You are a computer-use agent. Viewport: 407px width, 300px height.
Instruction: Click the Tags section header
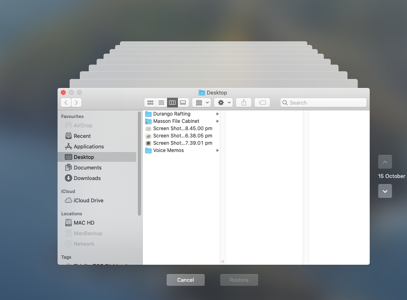click(x=66, y=257)
